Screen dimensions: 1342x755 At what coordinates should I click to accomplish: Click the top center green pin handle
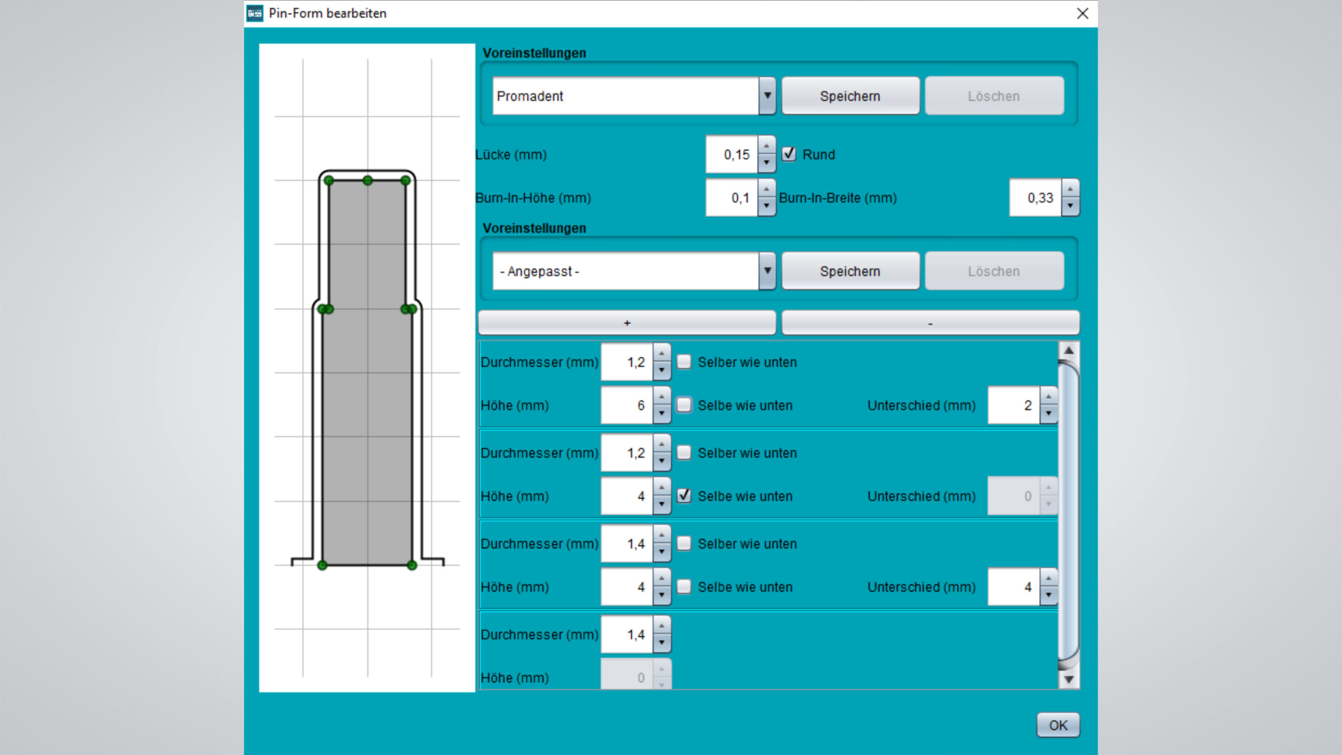pos(367,180)
